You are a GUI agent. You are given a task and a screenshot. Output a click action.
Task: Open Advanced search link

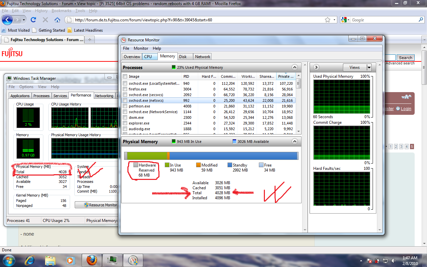pos(400,63)
